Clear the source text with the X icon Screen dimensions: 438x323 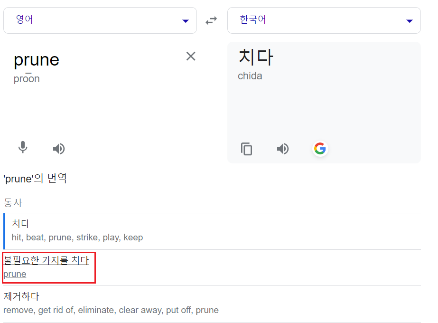[x=191, y=56]
